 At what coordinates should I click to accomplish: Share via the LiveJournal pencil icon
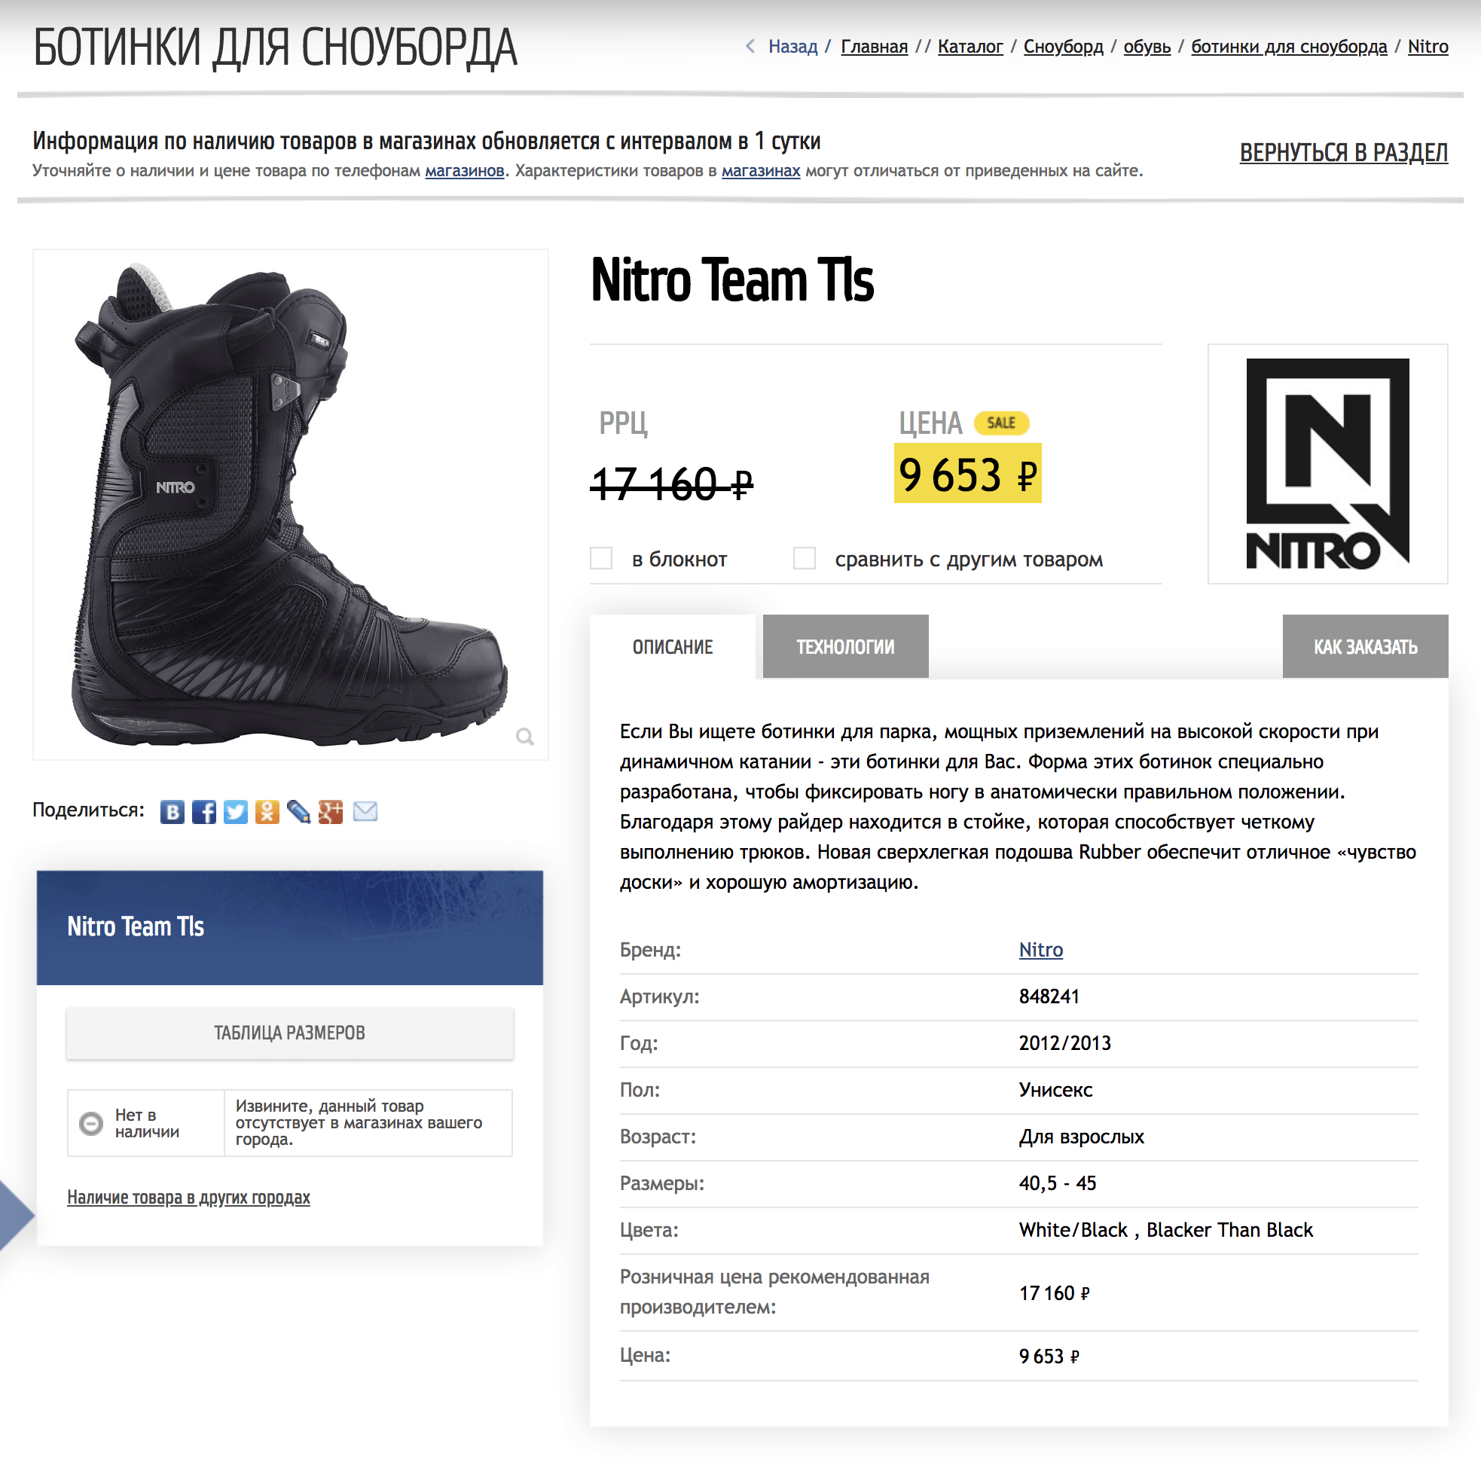pos(298,811)
